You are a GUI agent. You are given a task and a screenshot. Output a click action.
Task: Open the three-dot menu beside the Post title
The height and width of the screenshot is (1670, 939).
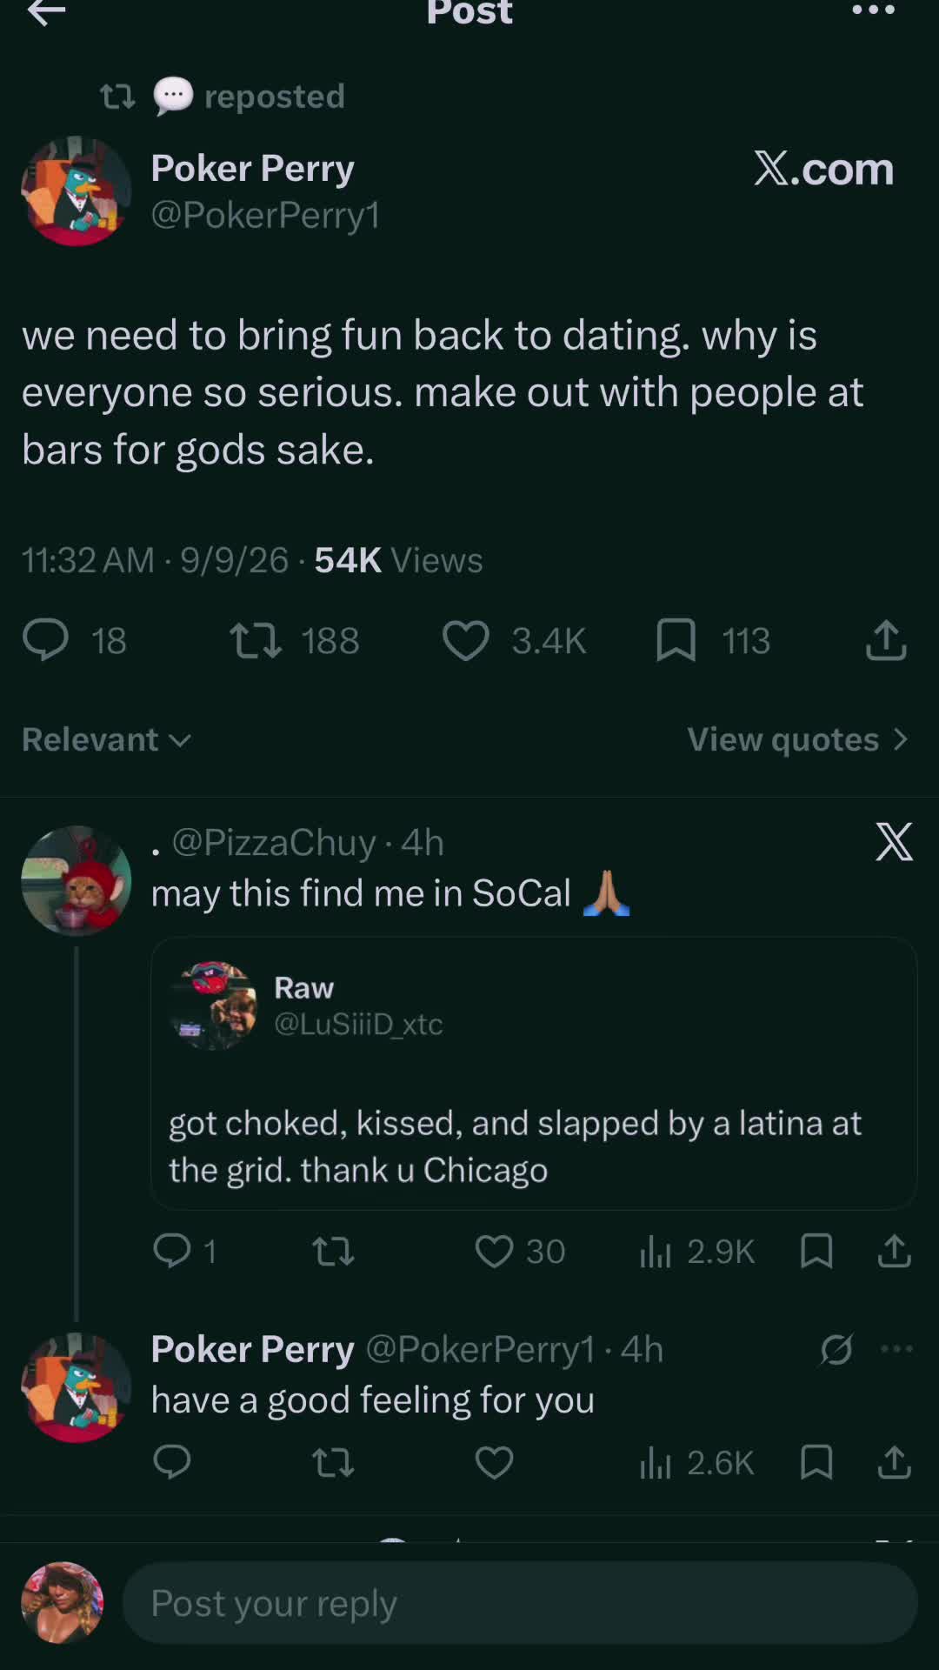873,10
